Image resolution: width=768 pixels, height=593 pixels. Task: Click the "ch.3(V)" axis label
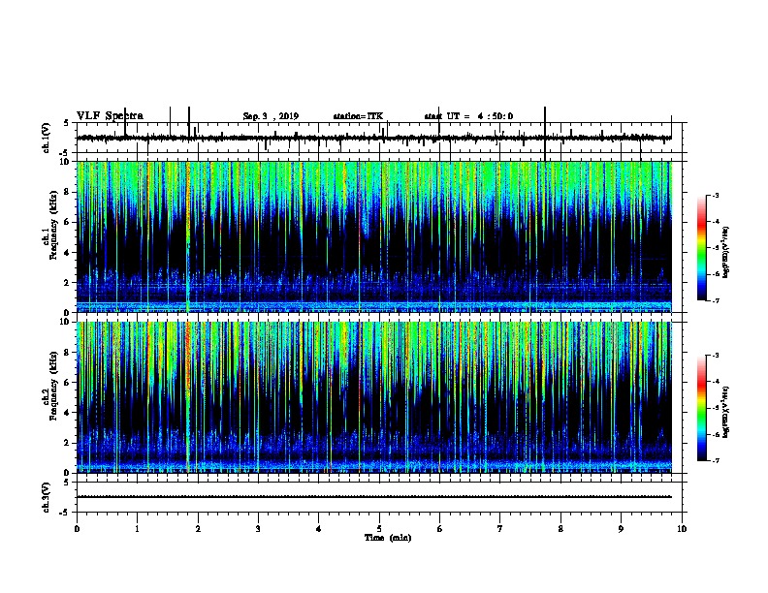[x=47, y=497]
